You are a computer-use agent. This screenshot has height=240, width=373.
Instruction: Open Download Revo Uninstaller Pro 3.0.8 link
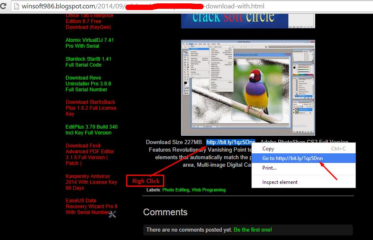click(x=88, y=84)
